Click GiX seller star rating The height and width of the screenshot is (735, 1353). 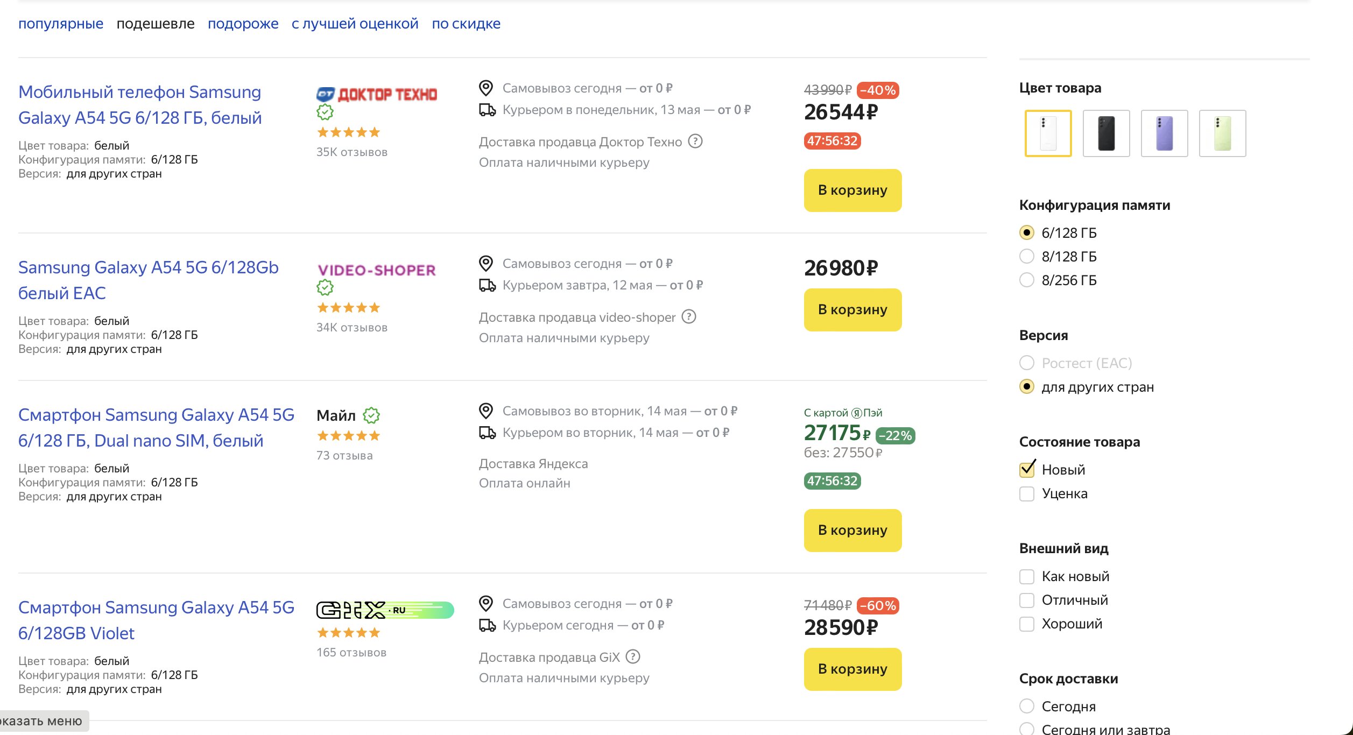[x=349, y=633]
